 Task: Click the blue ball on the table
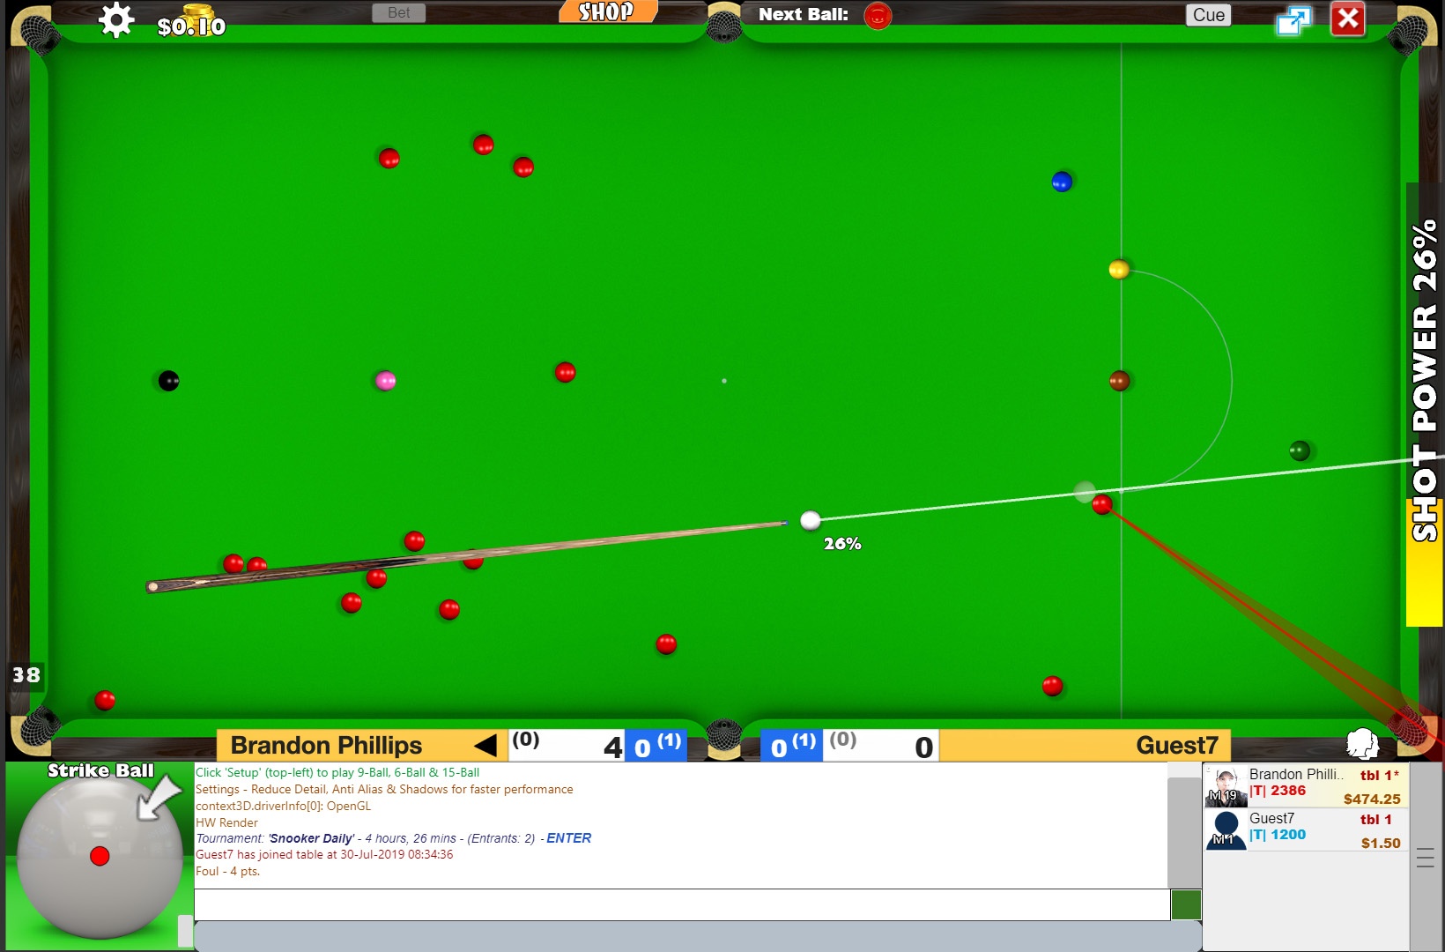click(1062, 182)
